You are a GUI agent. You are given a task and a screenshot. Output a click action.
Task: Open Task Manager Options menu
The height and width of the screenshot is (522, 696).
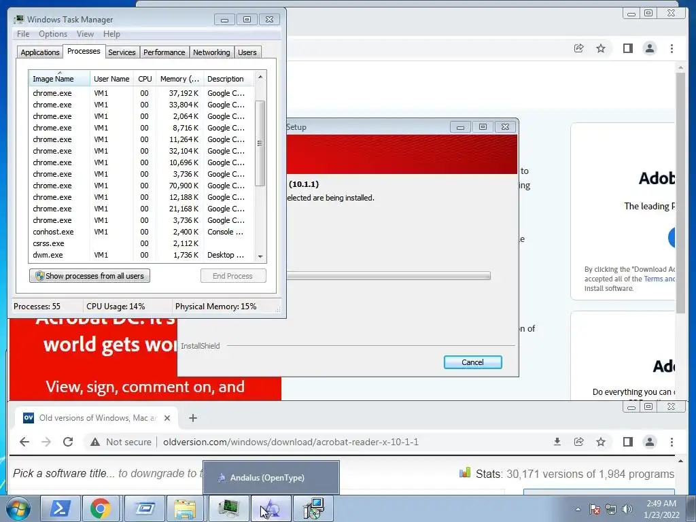point(53,34)
